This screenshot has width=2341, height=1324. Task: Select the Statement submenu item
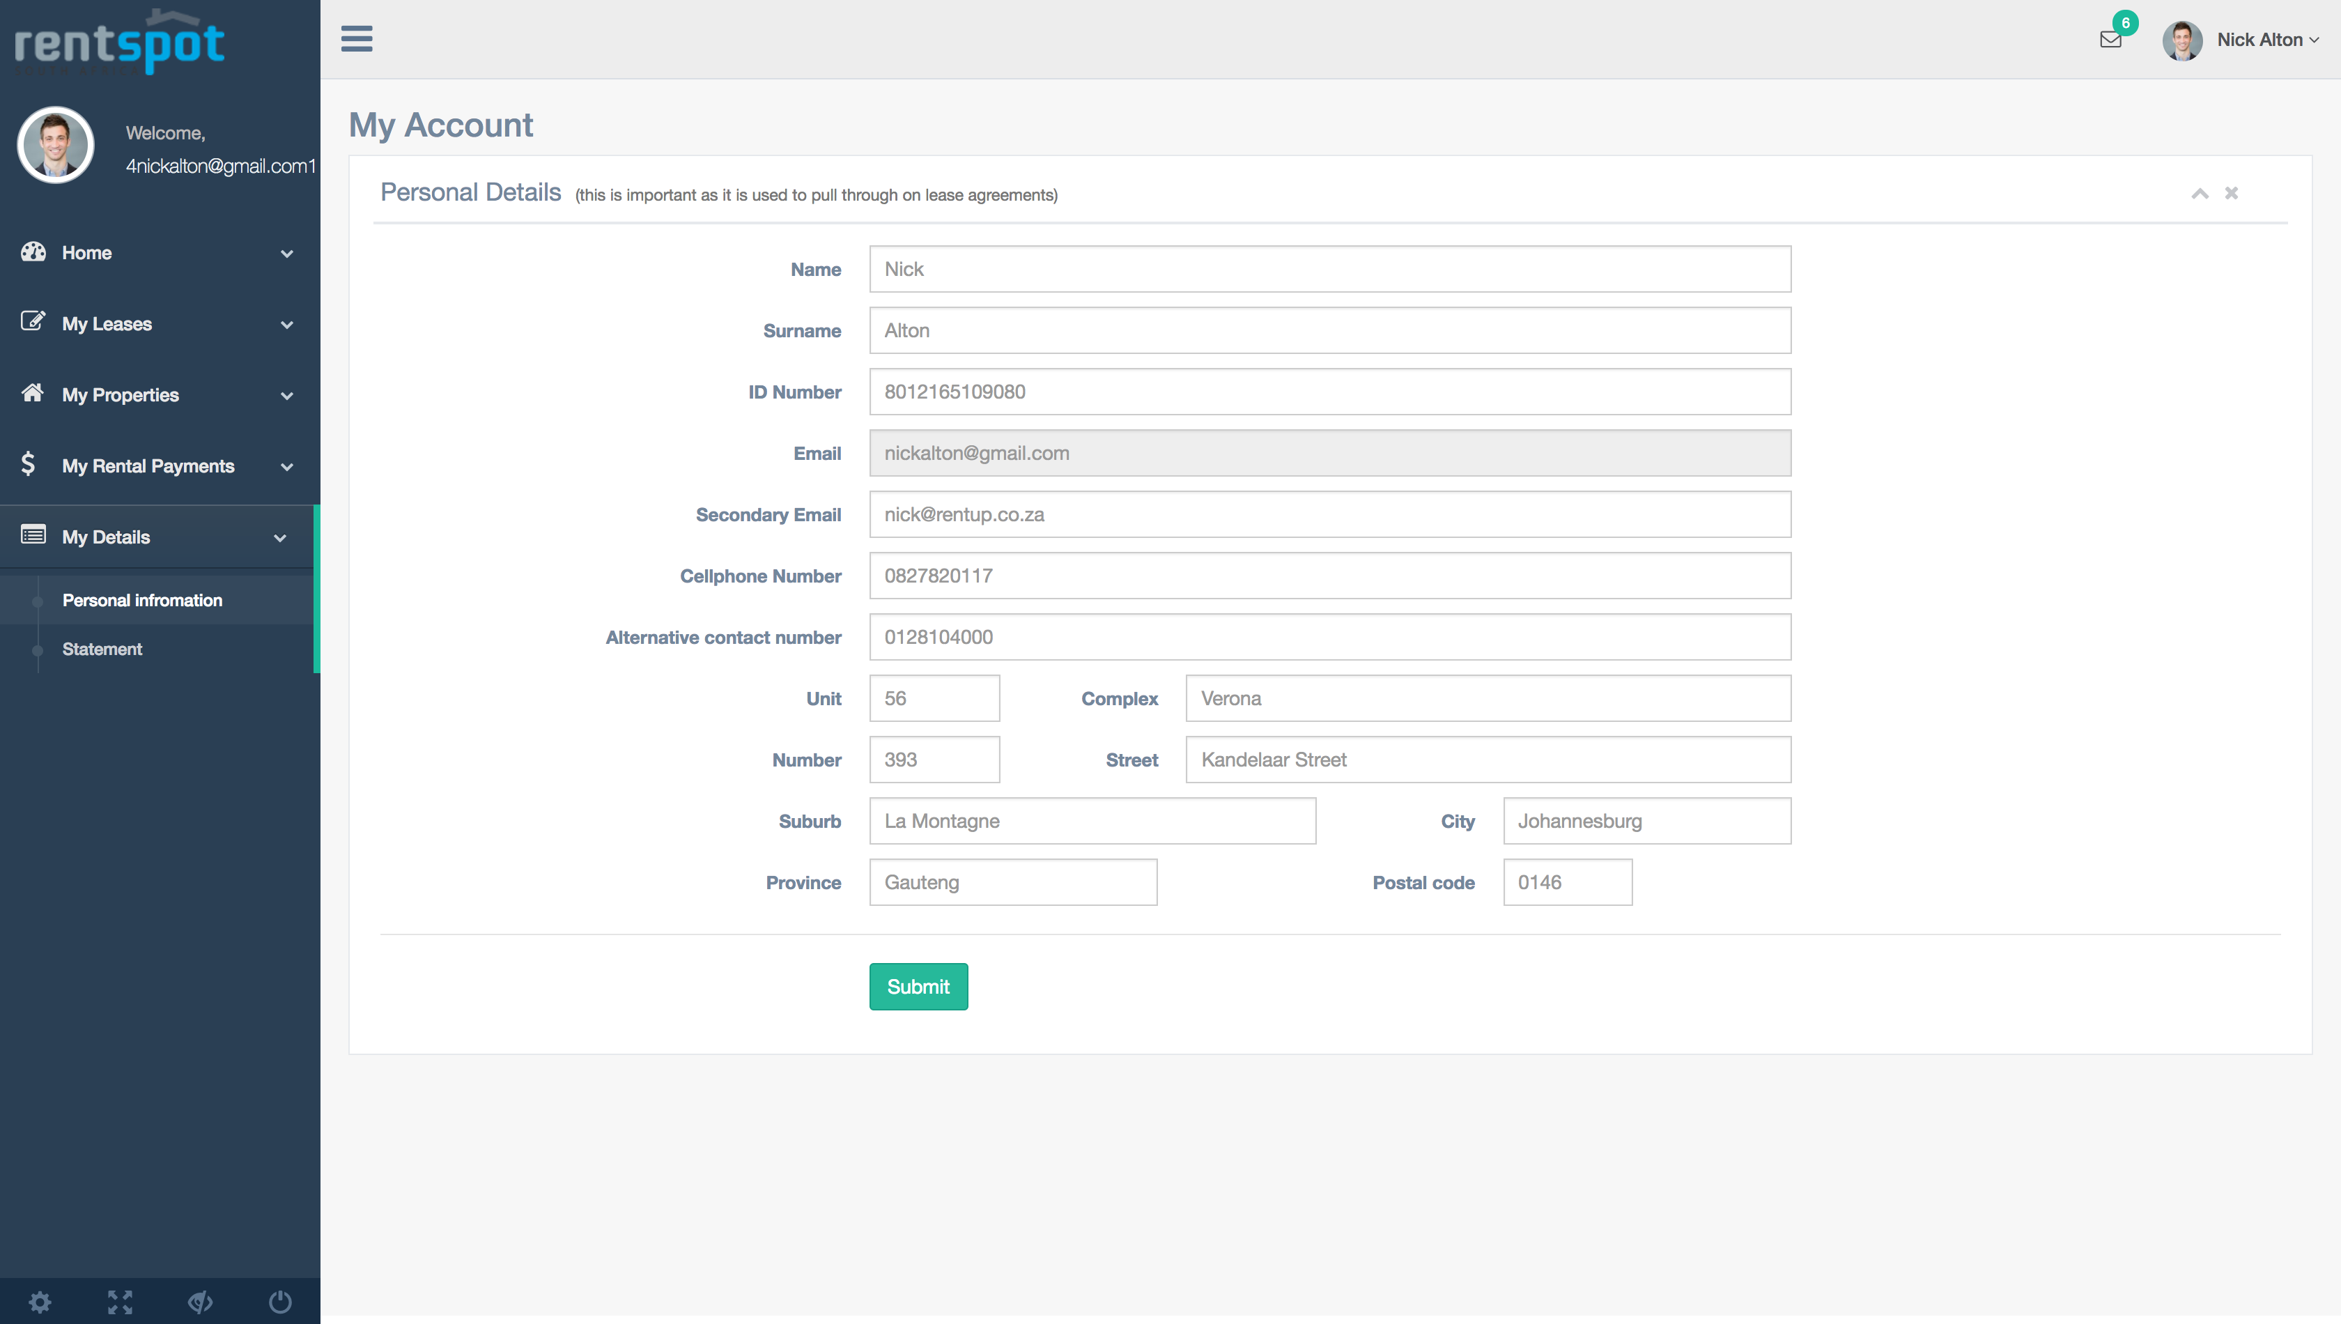(102, 649)
